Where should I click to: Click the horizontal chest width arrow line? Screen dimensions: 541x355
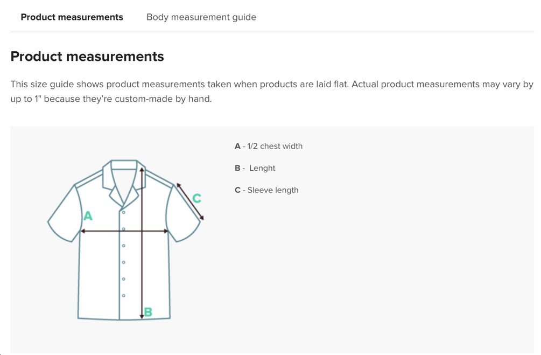(x=108, y=231)
